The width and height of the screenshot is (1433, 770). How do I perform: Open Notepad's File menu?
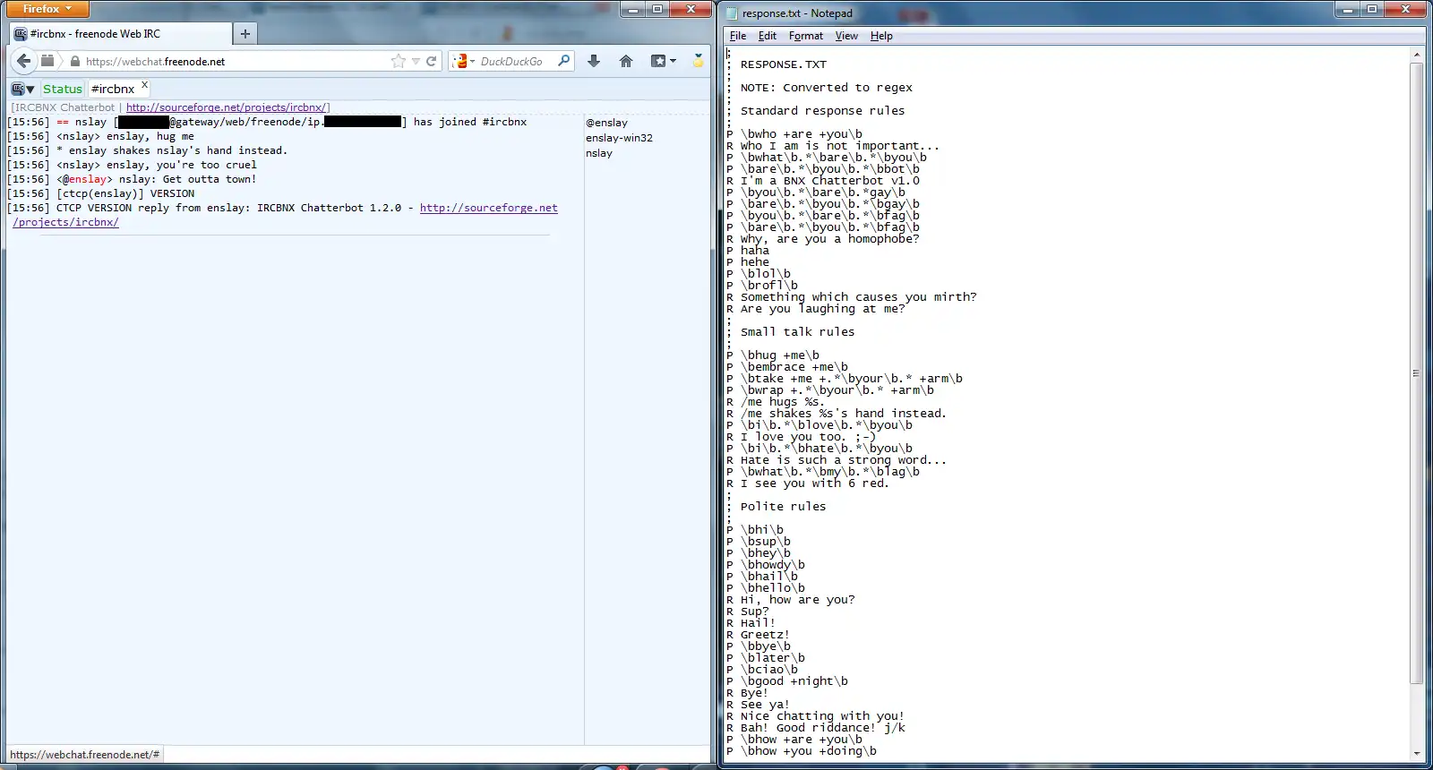coord(738,36)
